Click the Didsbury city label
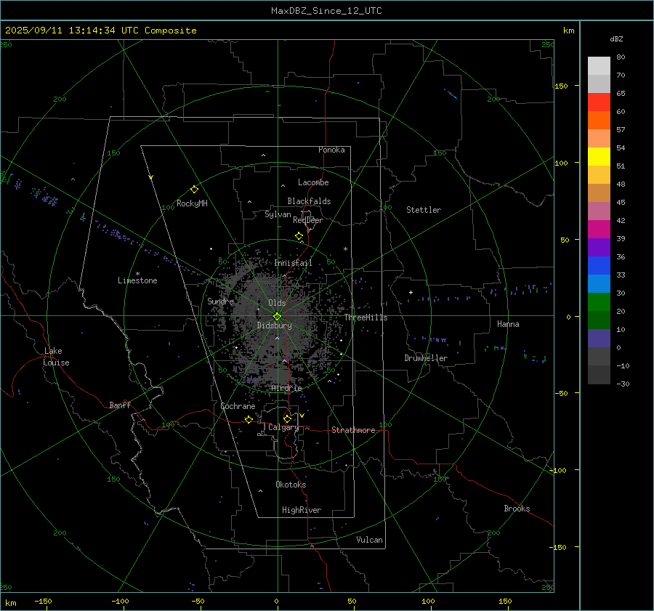This screenshot has width=654, height=611. 274,325
